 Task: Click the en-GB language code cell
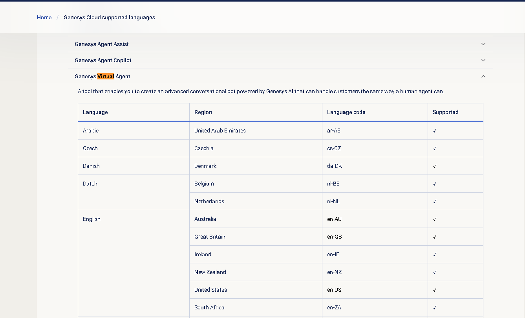pos(335,237)
